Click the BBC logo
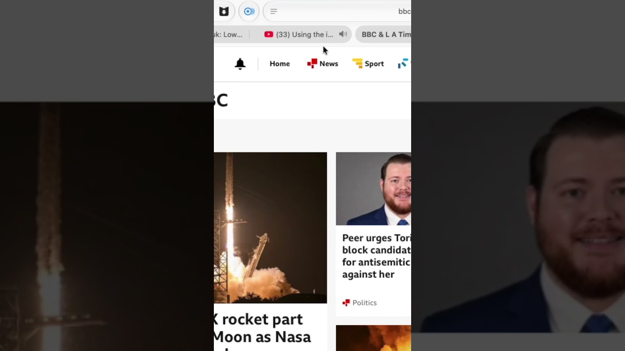625x351 pixels. pos(221,100)
